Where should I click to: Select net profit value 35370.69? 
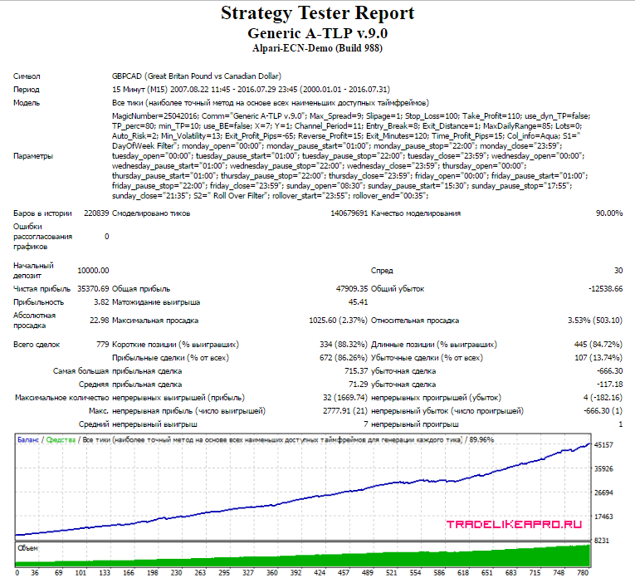93,289
